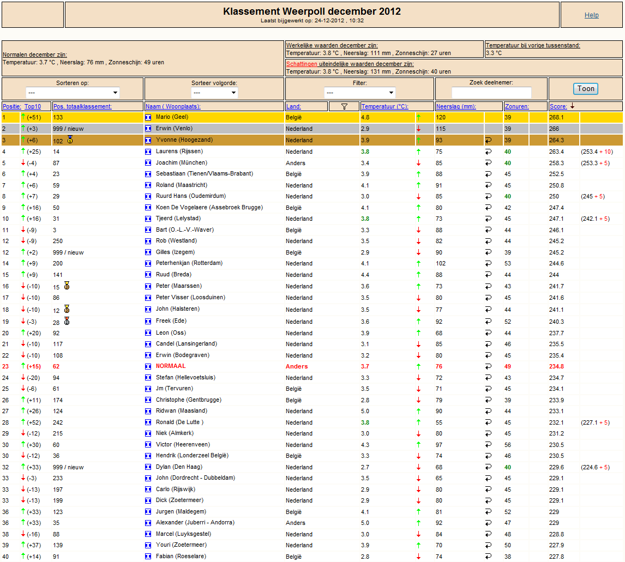Click the info icon beside Ridwan (Maasland)
The width and height of the screenshot is (625, 562).
click(x=148, y=411)
